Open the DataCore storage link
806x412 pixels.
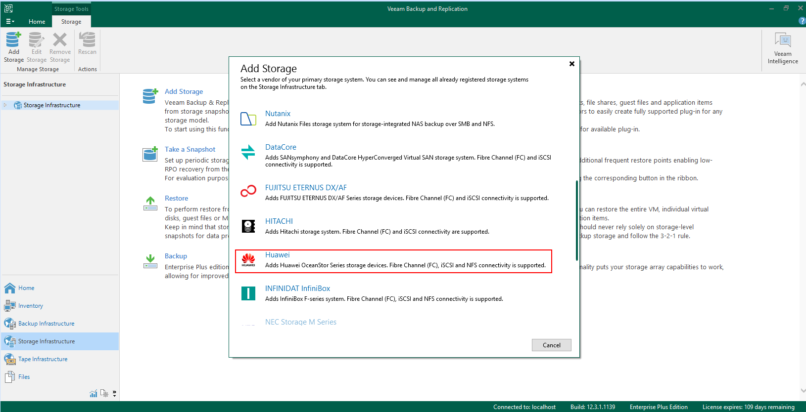click(281, 147)
